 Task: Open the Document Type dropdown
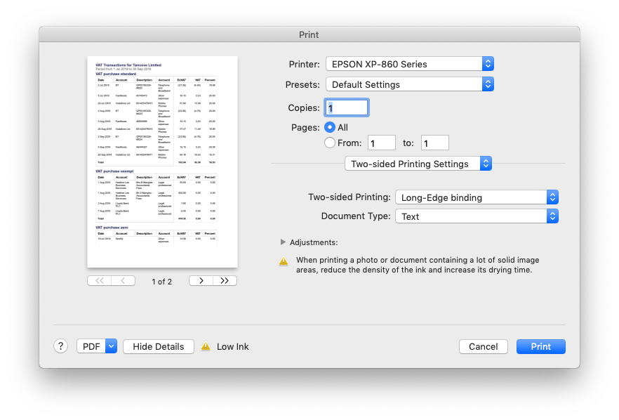476,216
